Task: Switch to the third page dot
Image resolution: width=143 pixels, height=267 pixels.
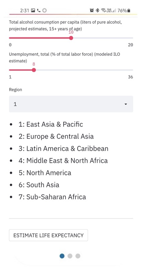Action: tap(78, 256)
